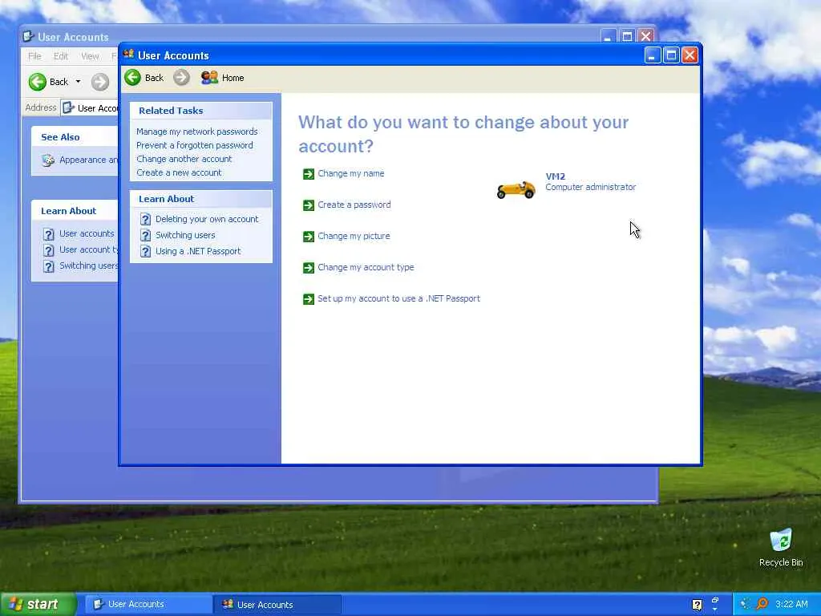Open Using a .NET Passport help topic

point(198,251)
